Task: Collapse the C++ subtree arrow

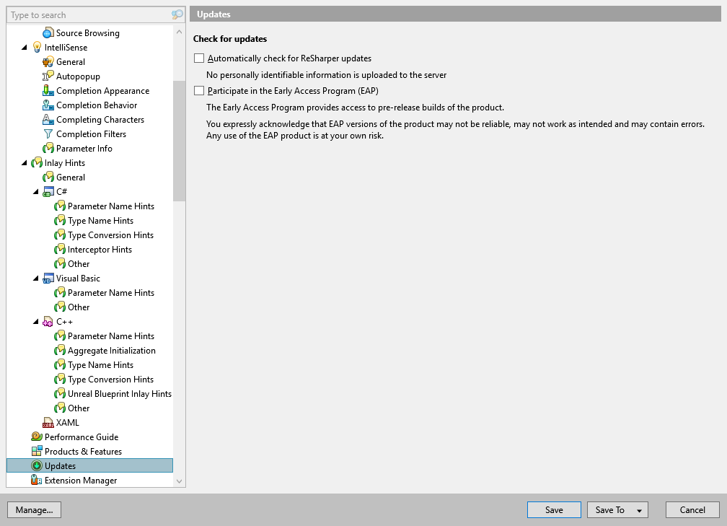Action: pyautogui.click(x=36, y=322)
